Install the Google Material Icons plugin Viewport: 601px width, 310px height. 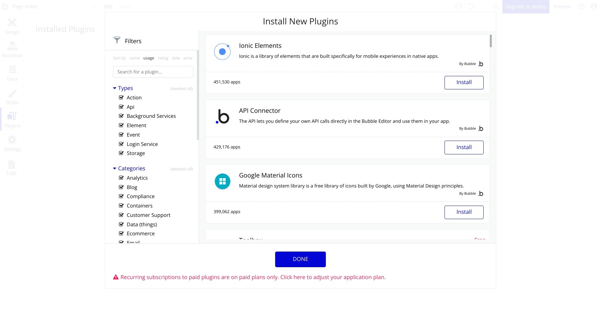[x=464, y=212]
